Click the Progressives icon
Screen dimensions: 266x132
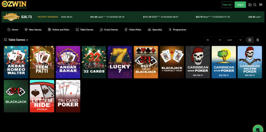click(170, 30)
